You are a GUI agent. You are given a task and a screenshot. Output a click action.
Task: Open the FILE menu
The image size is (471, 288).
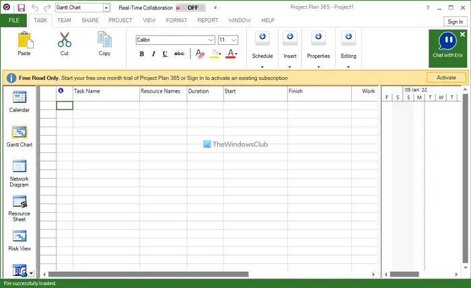13,21
